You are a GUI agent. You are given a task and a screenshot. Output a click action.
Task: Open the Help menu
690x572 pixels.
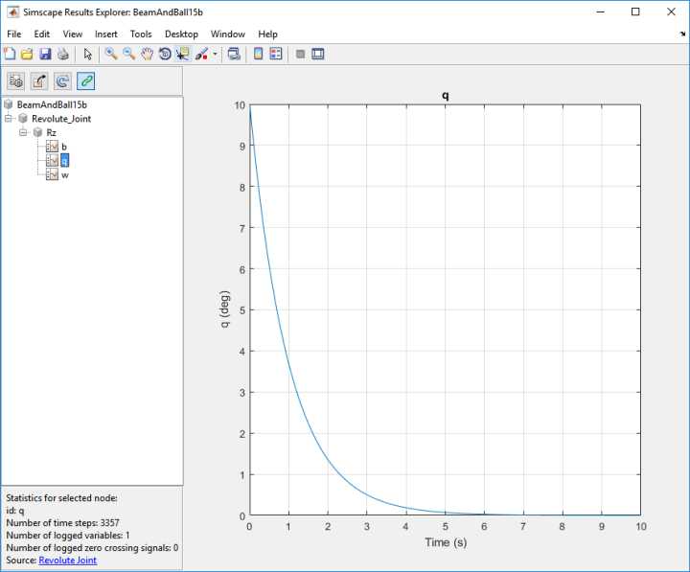pos(267,34)
